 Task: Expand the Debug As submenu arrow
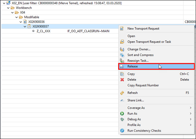pos(190,119)
